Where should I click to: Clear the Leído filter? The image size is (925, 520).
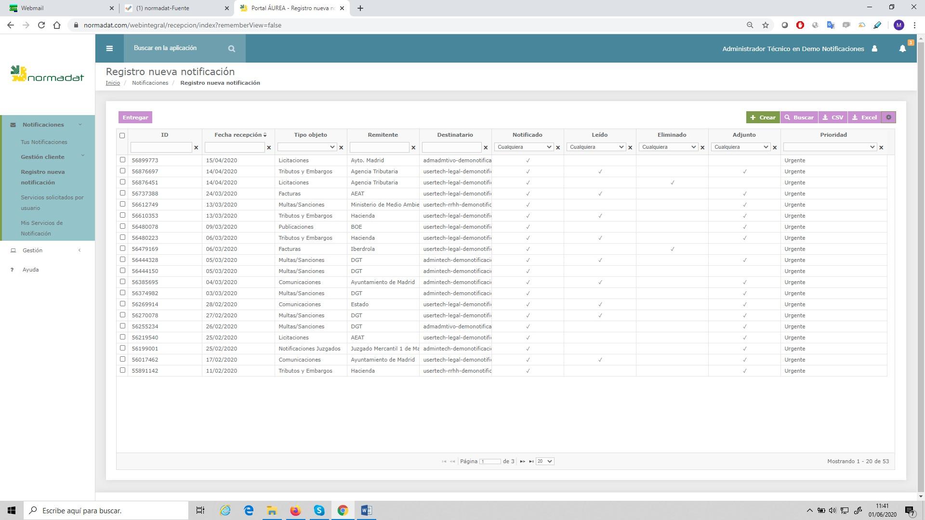coord(630,148)
